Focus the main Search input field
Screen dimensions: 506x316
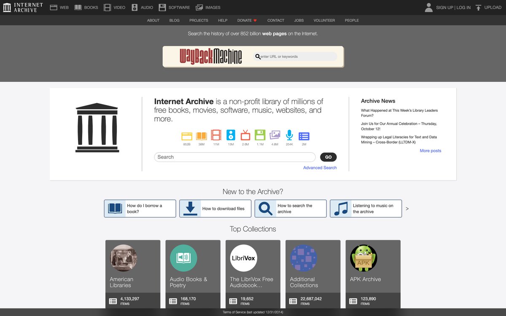pyautogui.click(x=235, y=157)
